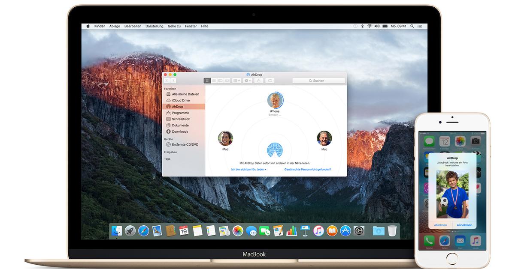Switch Finder to icon view
This screenshot has width=515, height=269.
point(207,81)
